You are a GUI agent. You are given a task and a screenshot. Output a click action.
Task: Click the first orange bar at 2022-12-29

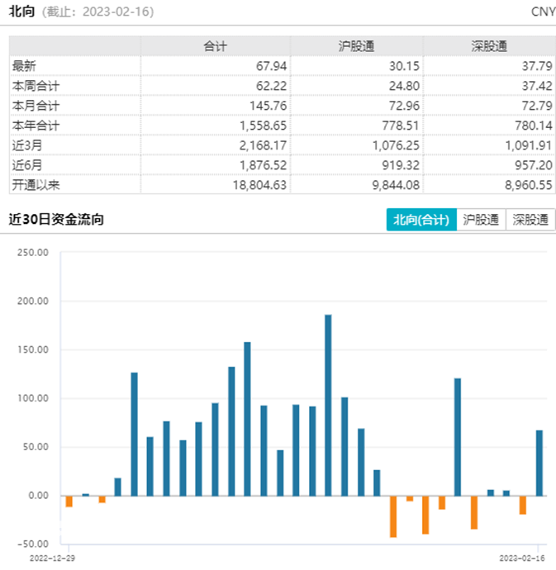pyautogui.click(x=69, y=501)
